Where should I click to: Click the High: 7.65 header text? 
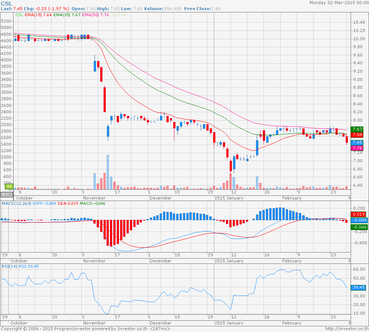click(108, 9)
